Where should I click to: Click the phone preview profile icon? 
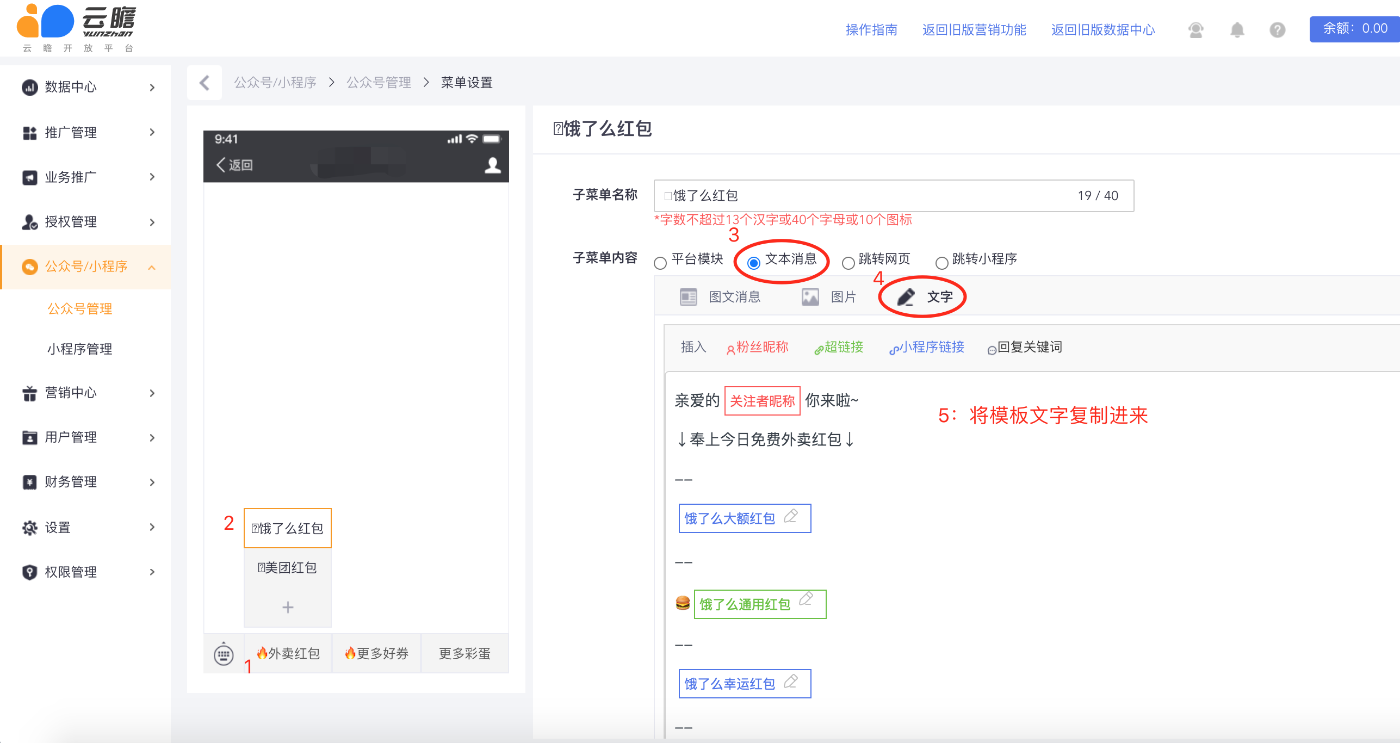[493, 165]
